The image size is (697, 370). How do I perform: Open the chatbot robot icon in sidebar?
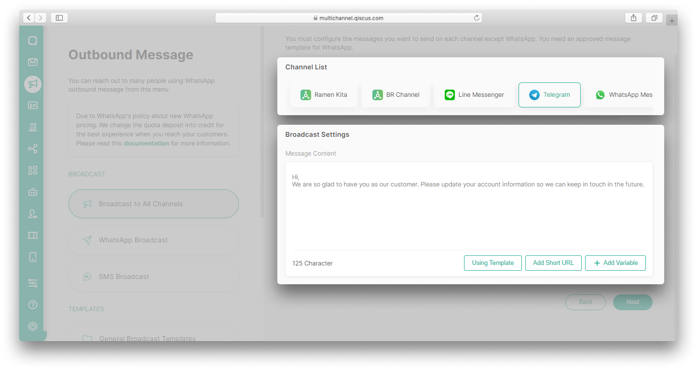(33, 192)
